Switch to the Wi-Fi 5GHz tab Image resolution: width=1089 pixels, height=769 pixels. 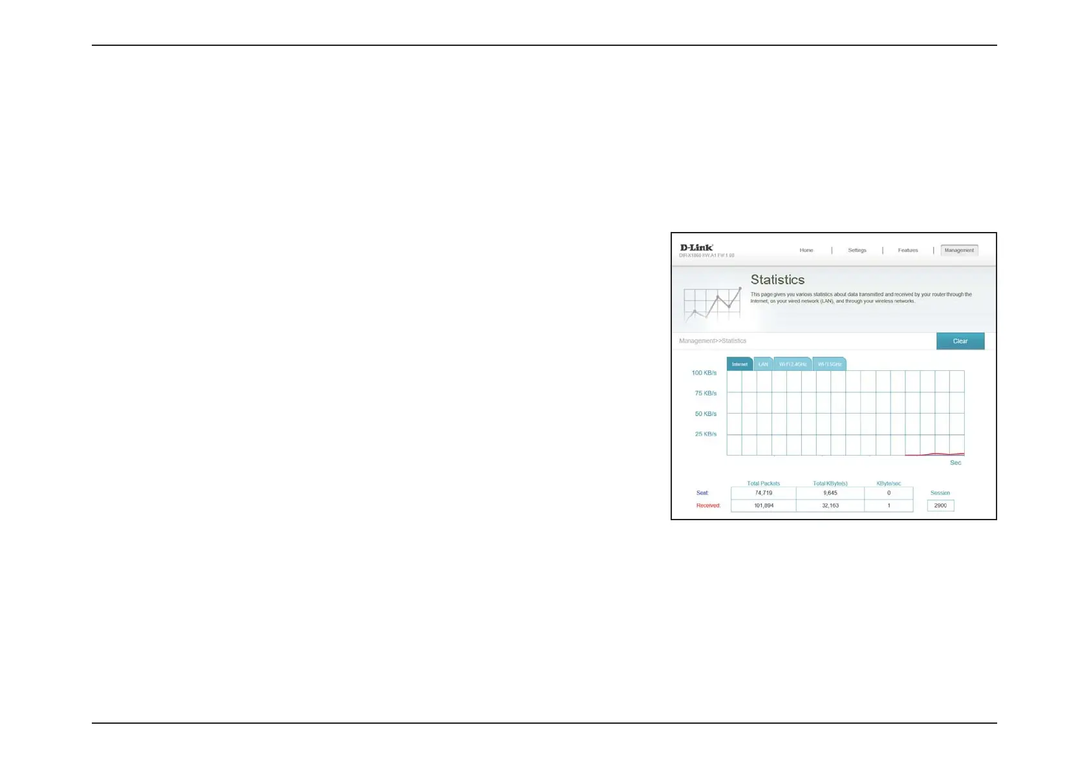tap(830, 364)
